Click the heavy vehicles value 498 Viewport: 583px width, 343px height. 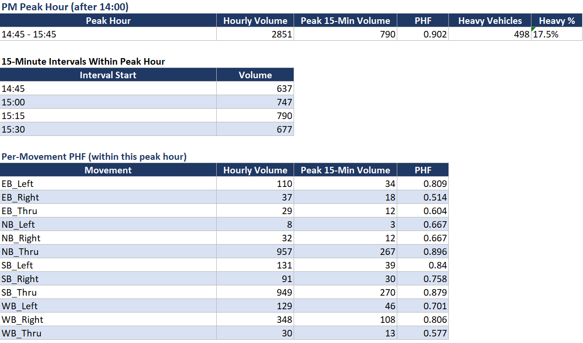click(x=490, y=34)
